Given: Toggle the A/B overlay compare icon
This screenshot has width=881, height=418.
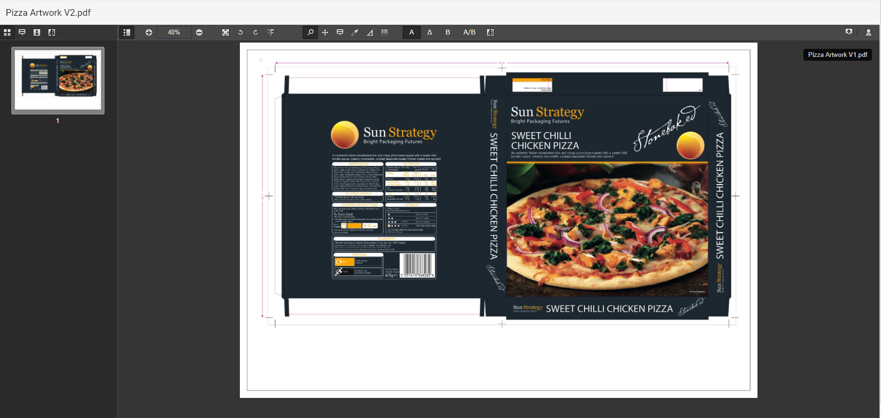Looking at the screenshot, I should 490,33.
